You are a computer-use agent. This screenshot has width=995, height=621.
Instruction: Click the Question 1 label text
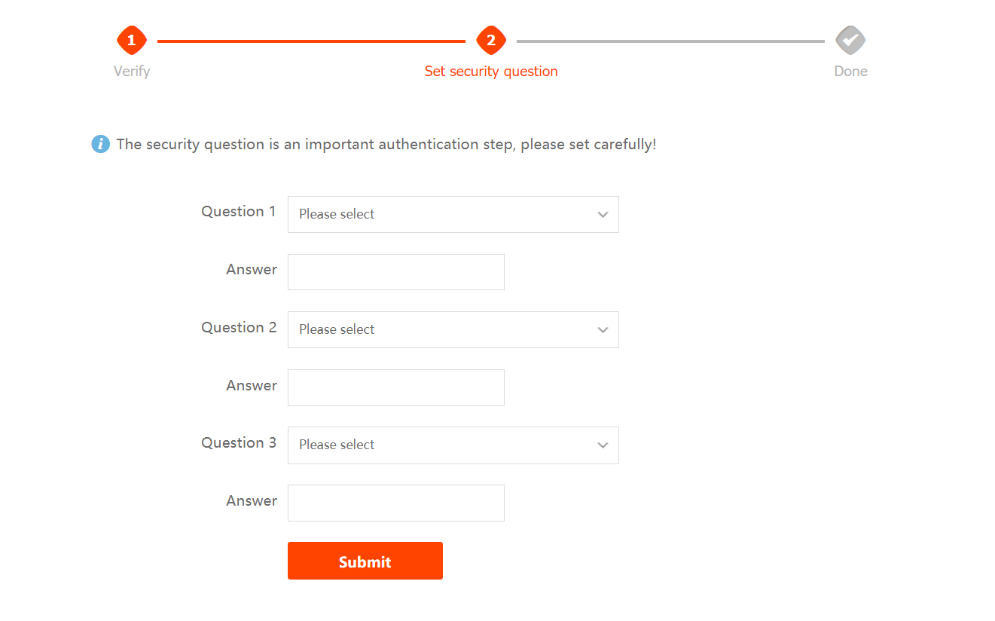coord(239,212)
